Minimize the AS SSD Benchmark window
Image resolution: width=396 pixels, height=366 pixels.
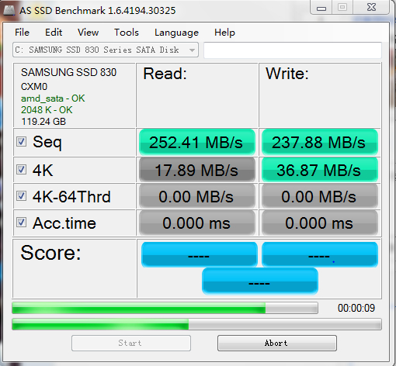point(321,8)
